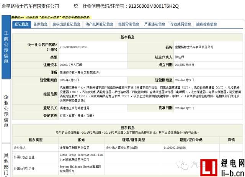The image size is (245, 177).
Task: Click shareholder Proton Holdings Berhad
Action: pyautogui.click(x=80, y=169)
